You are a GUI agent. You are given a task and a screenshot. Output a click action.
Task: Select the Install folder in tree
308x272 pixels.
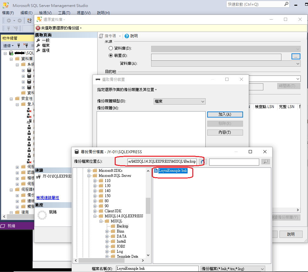pos(121,241)
